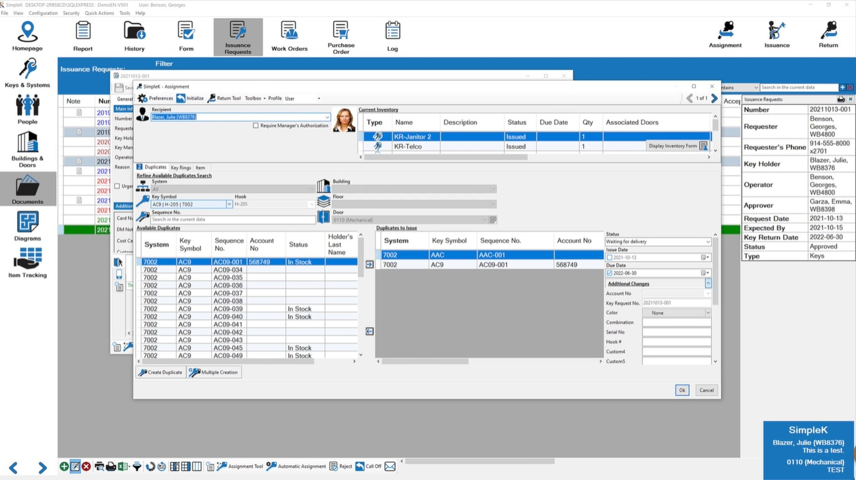This screenshot has width=856, height=480.
Task: Select the Item Tracking sidebar icon
Action: (27, 262)
